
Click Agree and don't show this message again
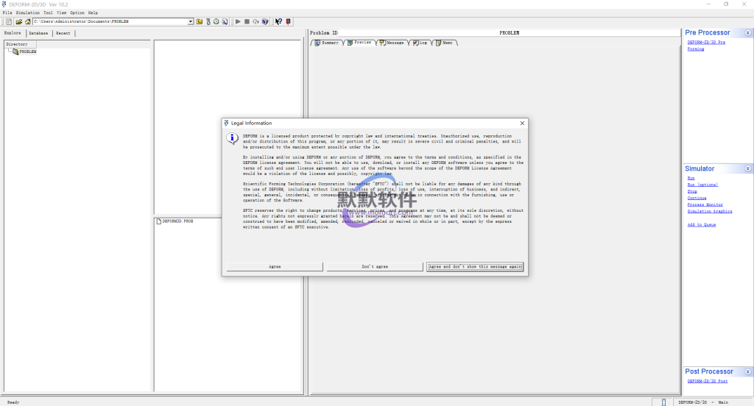(x=475, y=266)
